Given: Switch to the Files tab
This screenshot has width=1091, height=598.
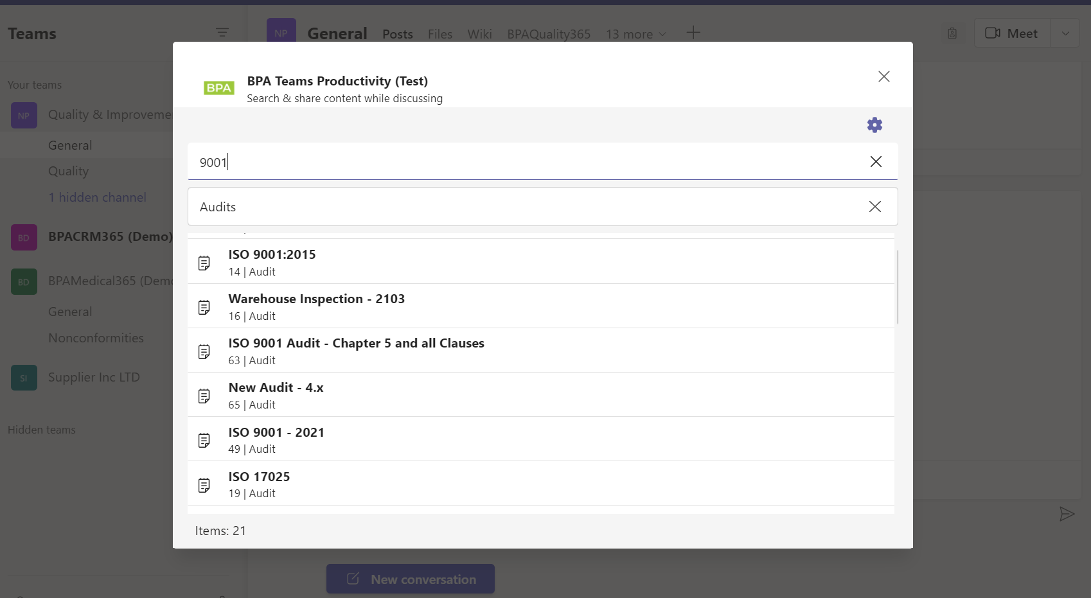Looking at the screenshot, I should (x=440, y=34).
